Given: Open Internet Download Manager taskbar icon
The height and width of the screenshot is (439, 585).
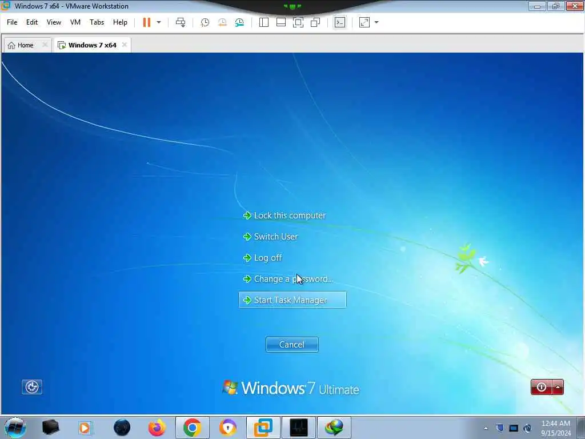Looking at the screenshot, I should tap(334, 428).
